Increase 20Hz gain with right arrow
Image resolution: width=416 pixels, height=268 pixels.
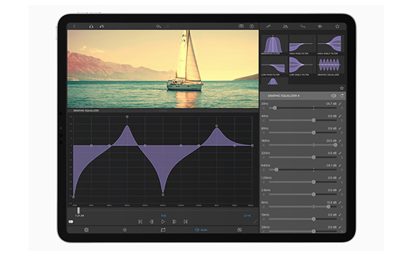(x=342, y=108)
